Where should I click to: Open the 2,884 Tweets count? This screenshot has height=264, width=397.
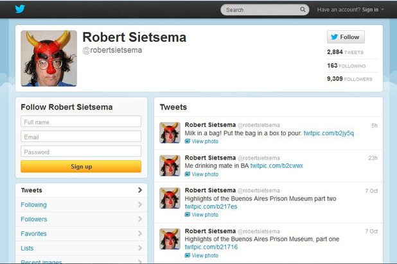click(x=345, y=52)
